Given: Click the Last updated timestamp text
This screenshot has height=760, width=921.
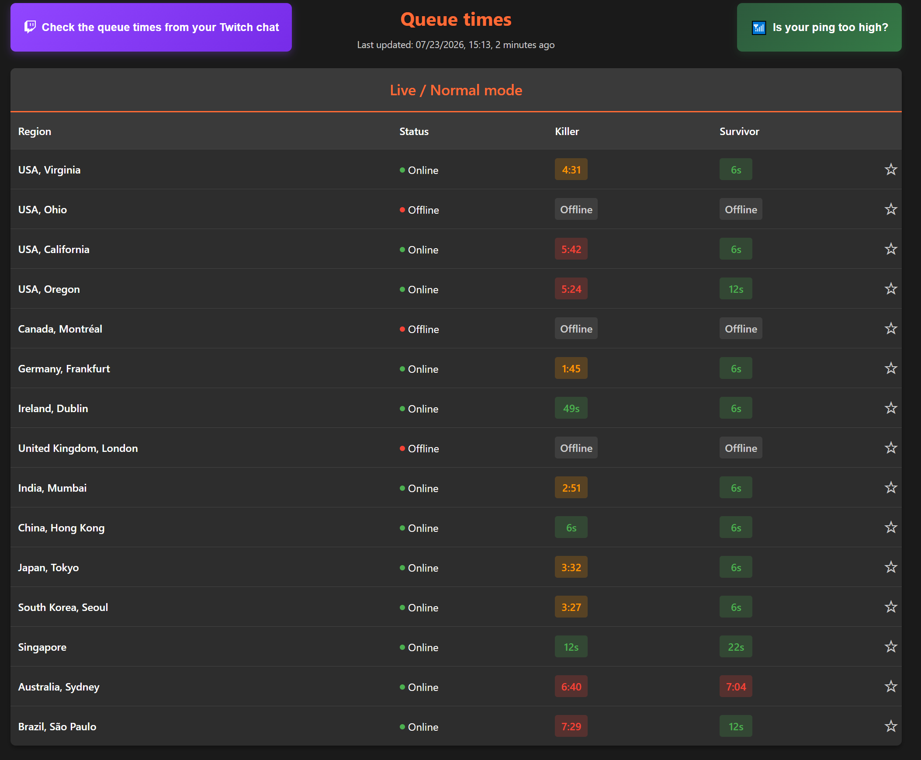Looking at the screenshot, I should pos(456,45).
